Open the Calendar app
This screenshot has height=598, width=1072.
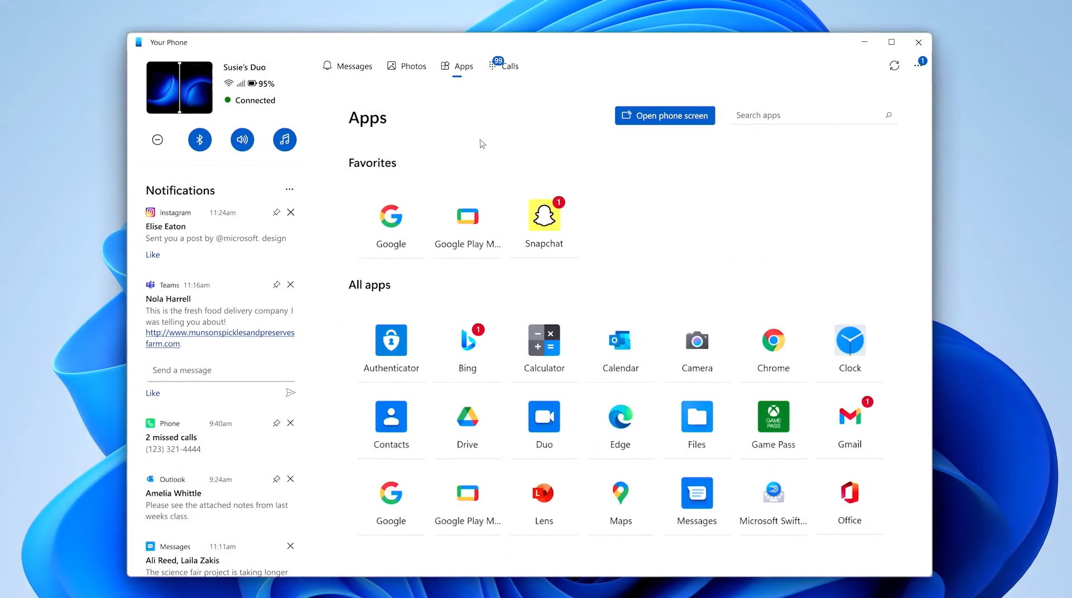pyautogui.click(x=620, y=349)
